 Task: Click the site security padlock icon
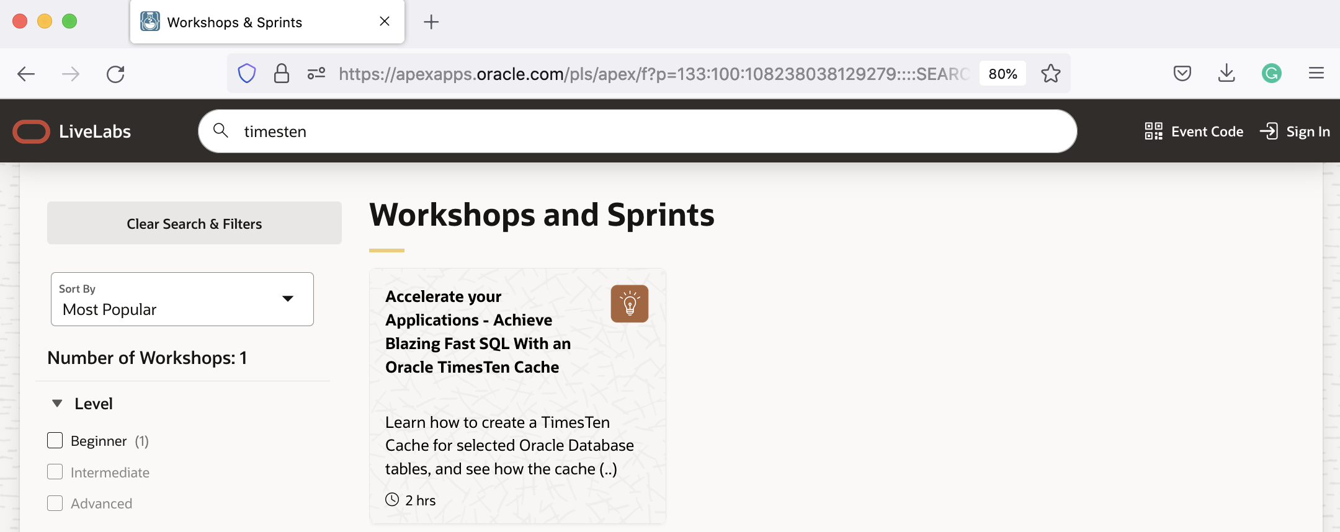pos(282,74)
